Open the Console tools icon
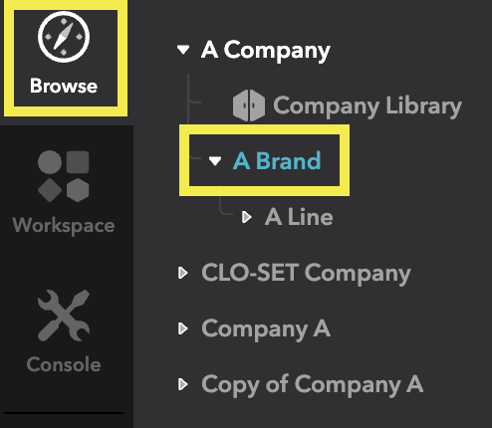 pyautogui.click(x=64, y=316)
